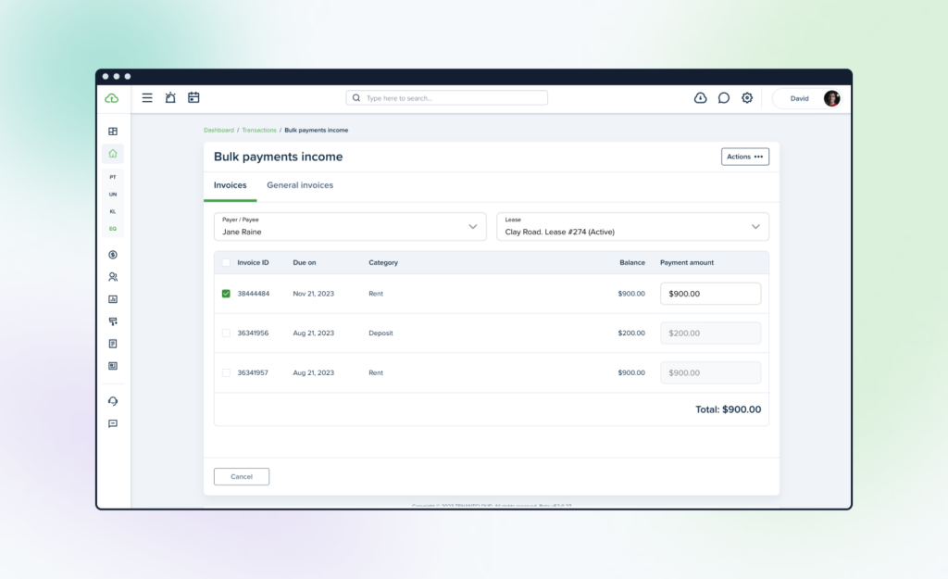
Task: Open the chat messages bubble icon
Action: (x=724, y=98)
